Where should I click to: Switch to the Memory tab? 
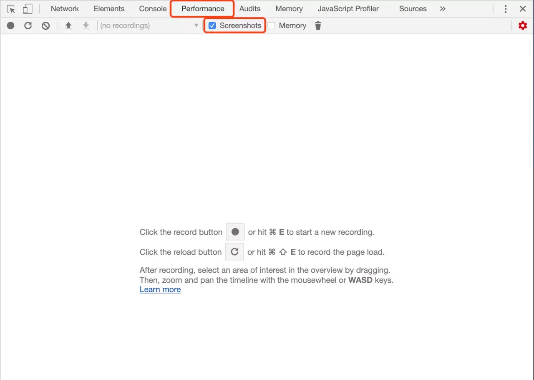coord(289,9)
